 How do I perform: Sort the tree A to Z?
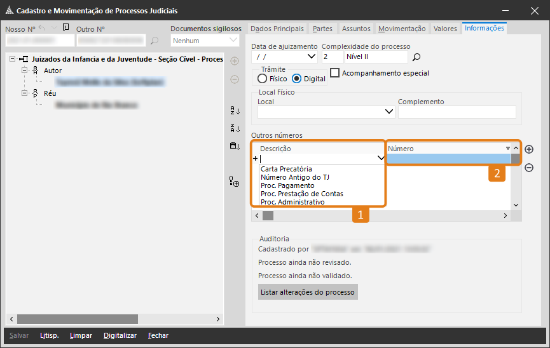(x=235, y=110)
